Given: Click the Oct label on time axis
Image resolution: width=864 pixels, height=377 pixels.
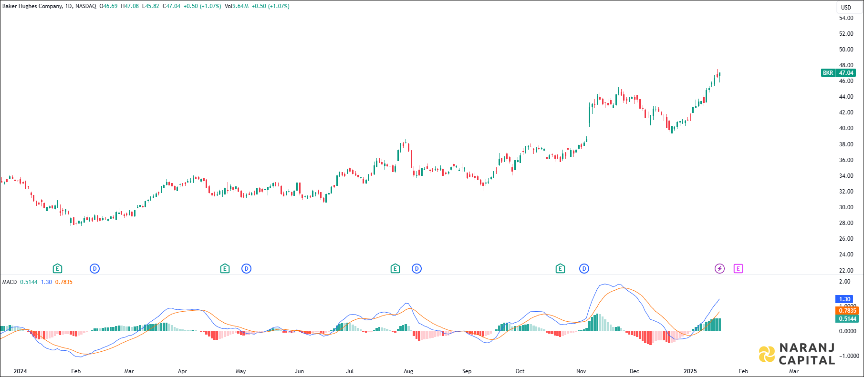Looking at the screenshot, I should pyautogui.click(x=520, y=371).
